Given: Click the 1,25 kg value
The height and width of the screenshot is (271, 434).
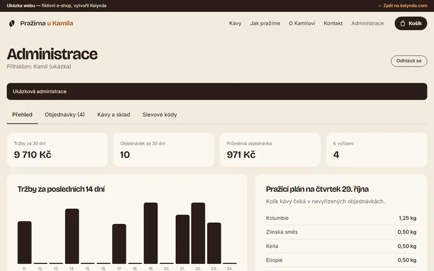Looking at the screenshot, I should (407, 218).
